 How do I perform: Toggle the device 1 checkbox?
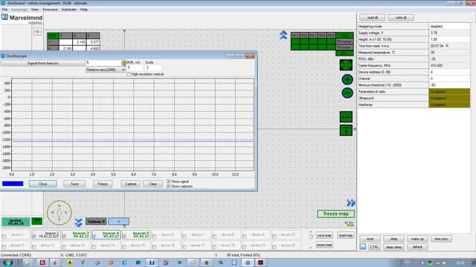tap(4, 236)
